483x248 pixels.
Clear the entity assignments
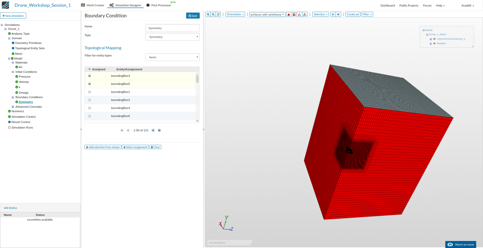click(x=155, y=147)
